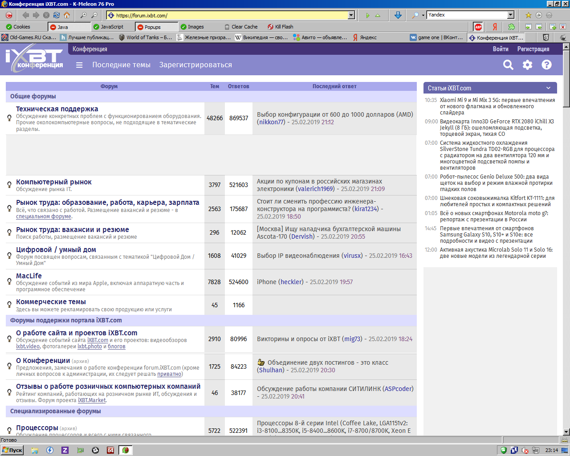Open forum settings gear icon
This screenshot has width=570, height=456.
click(527, 65)
